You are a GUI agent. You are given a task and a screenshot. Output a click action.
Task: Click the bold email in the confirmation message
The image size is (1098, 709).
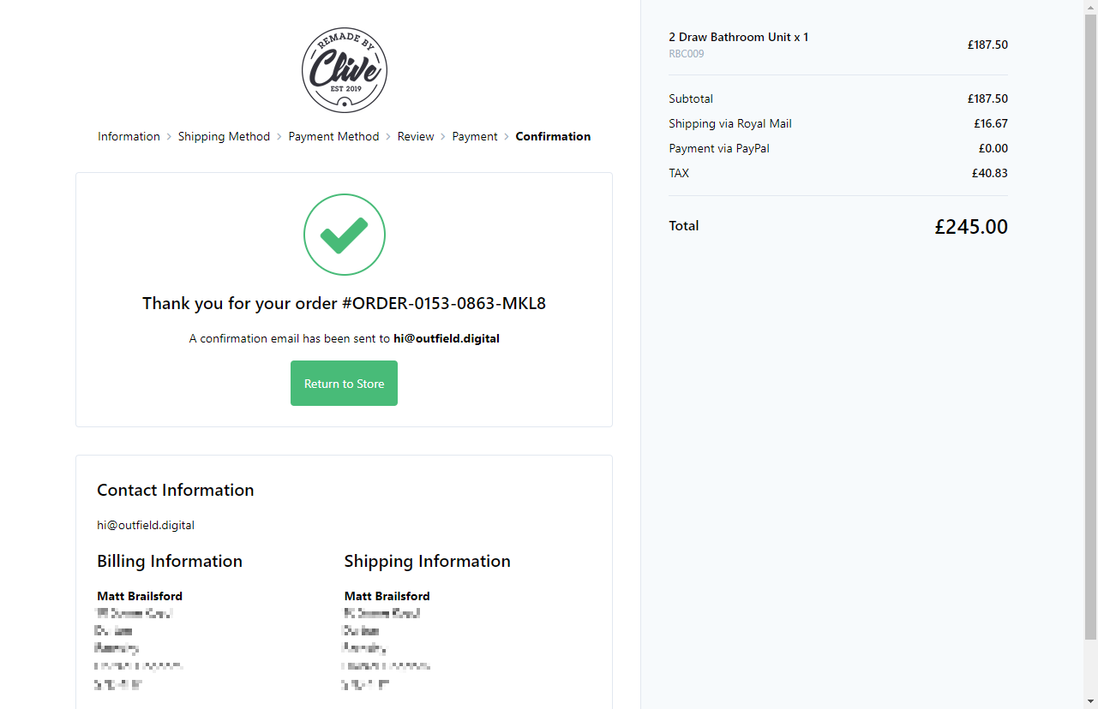click(446, 339)
